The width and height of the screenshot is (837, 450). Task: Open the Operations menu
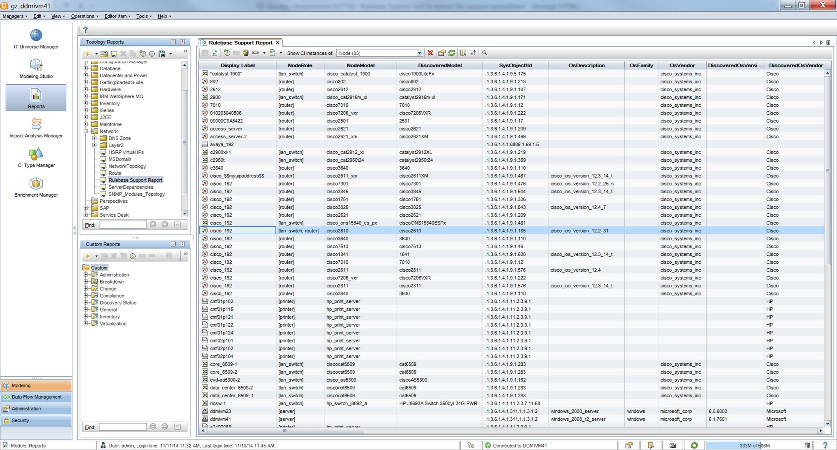[x=85, y=16]
